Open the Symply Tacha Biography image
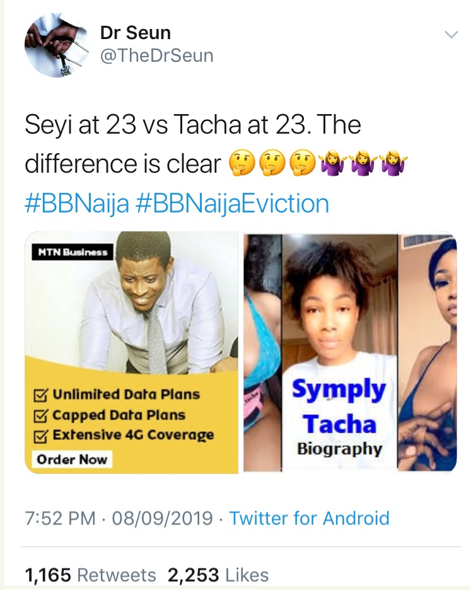The width and height of the screenshot is (471, 590). coord(349,353)
